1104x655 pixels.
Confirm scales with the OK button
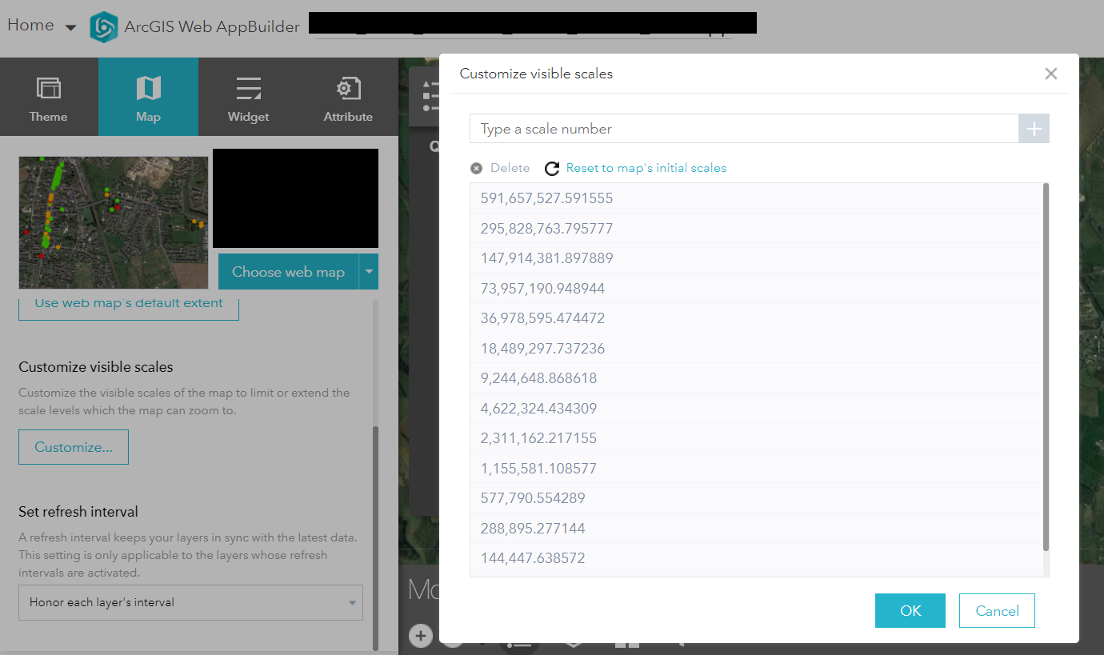pyautogui.click(x=910, y=610)
